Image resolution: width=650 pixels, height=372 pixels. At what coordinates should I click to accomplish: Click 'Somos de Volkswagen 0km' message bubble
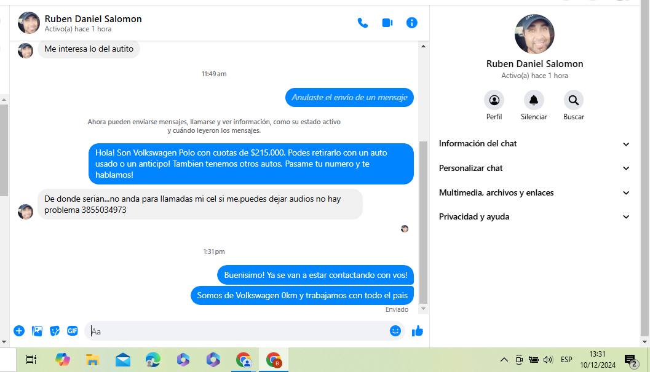pyautogui.click(x=302, y=296)
